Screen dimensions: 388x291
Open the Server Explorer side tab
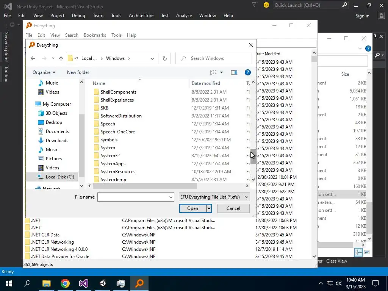tap(6, 47)
